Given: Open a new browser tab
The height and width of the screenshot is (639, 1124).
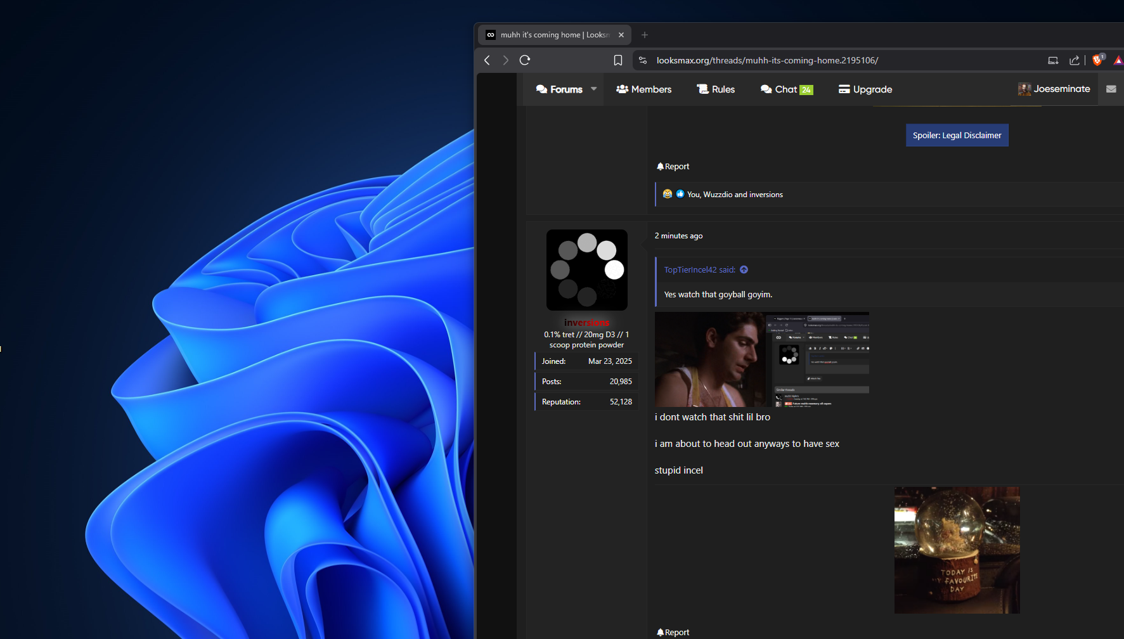Looking at the screenshot, I should 645,35.
